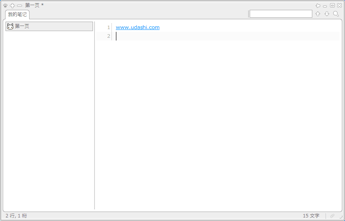Image resolution: width=345 pixels, height=221 pixels.
Task: Click the search toolbar drag handle
Action: pyautogui.click(x=249, y=14)
